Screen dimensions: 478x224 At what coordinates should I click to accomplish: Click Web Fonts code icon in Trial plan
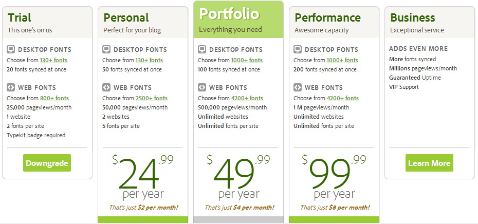tap(11, 87)
